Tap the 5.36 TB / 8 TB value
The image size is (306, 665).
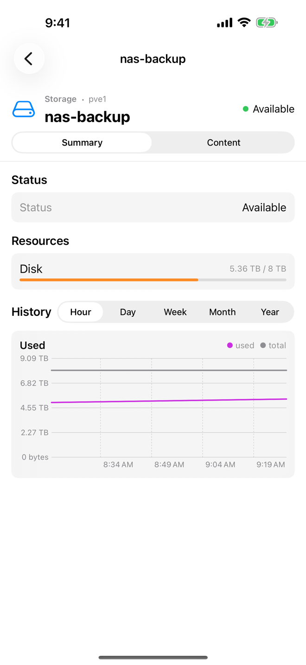click(x=258, y=269)
